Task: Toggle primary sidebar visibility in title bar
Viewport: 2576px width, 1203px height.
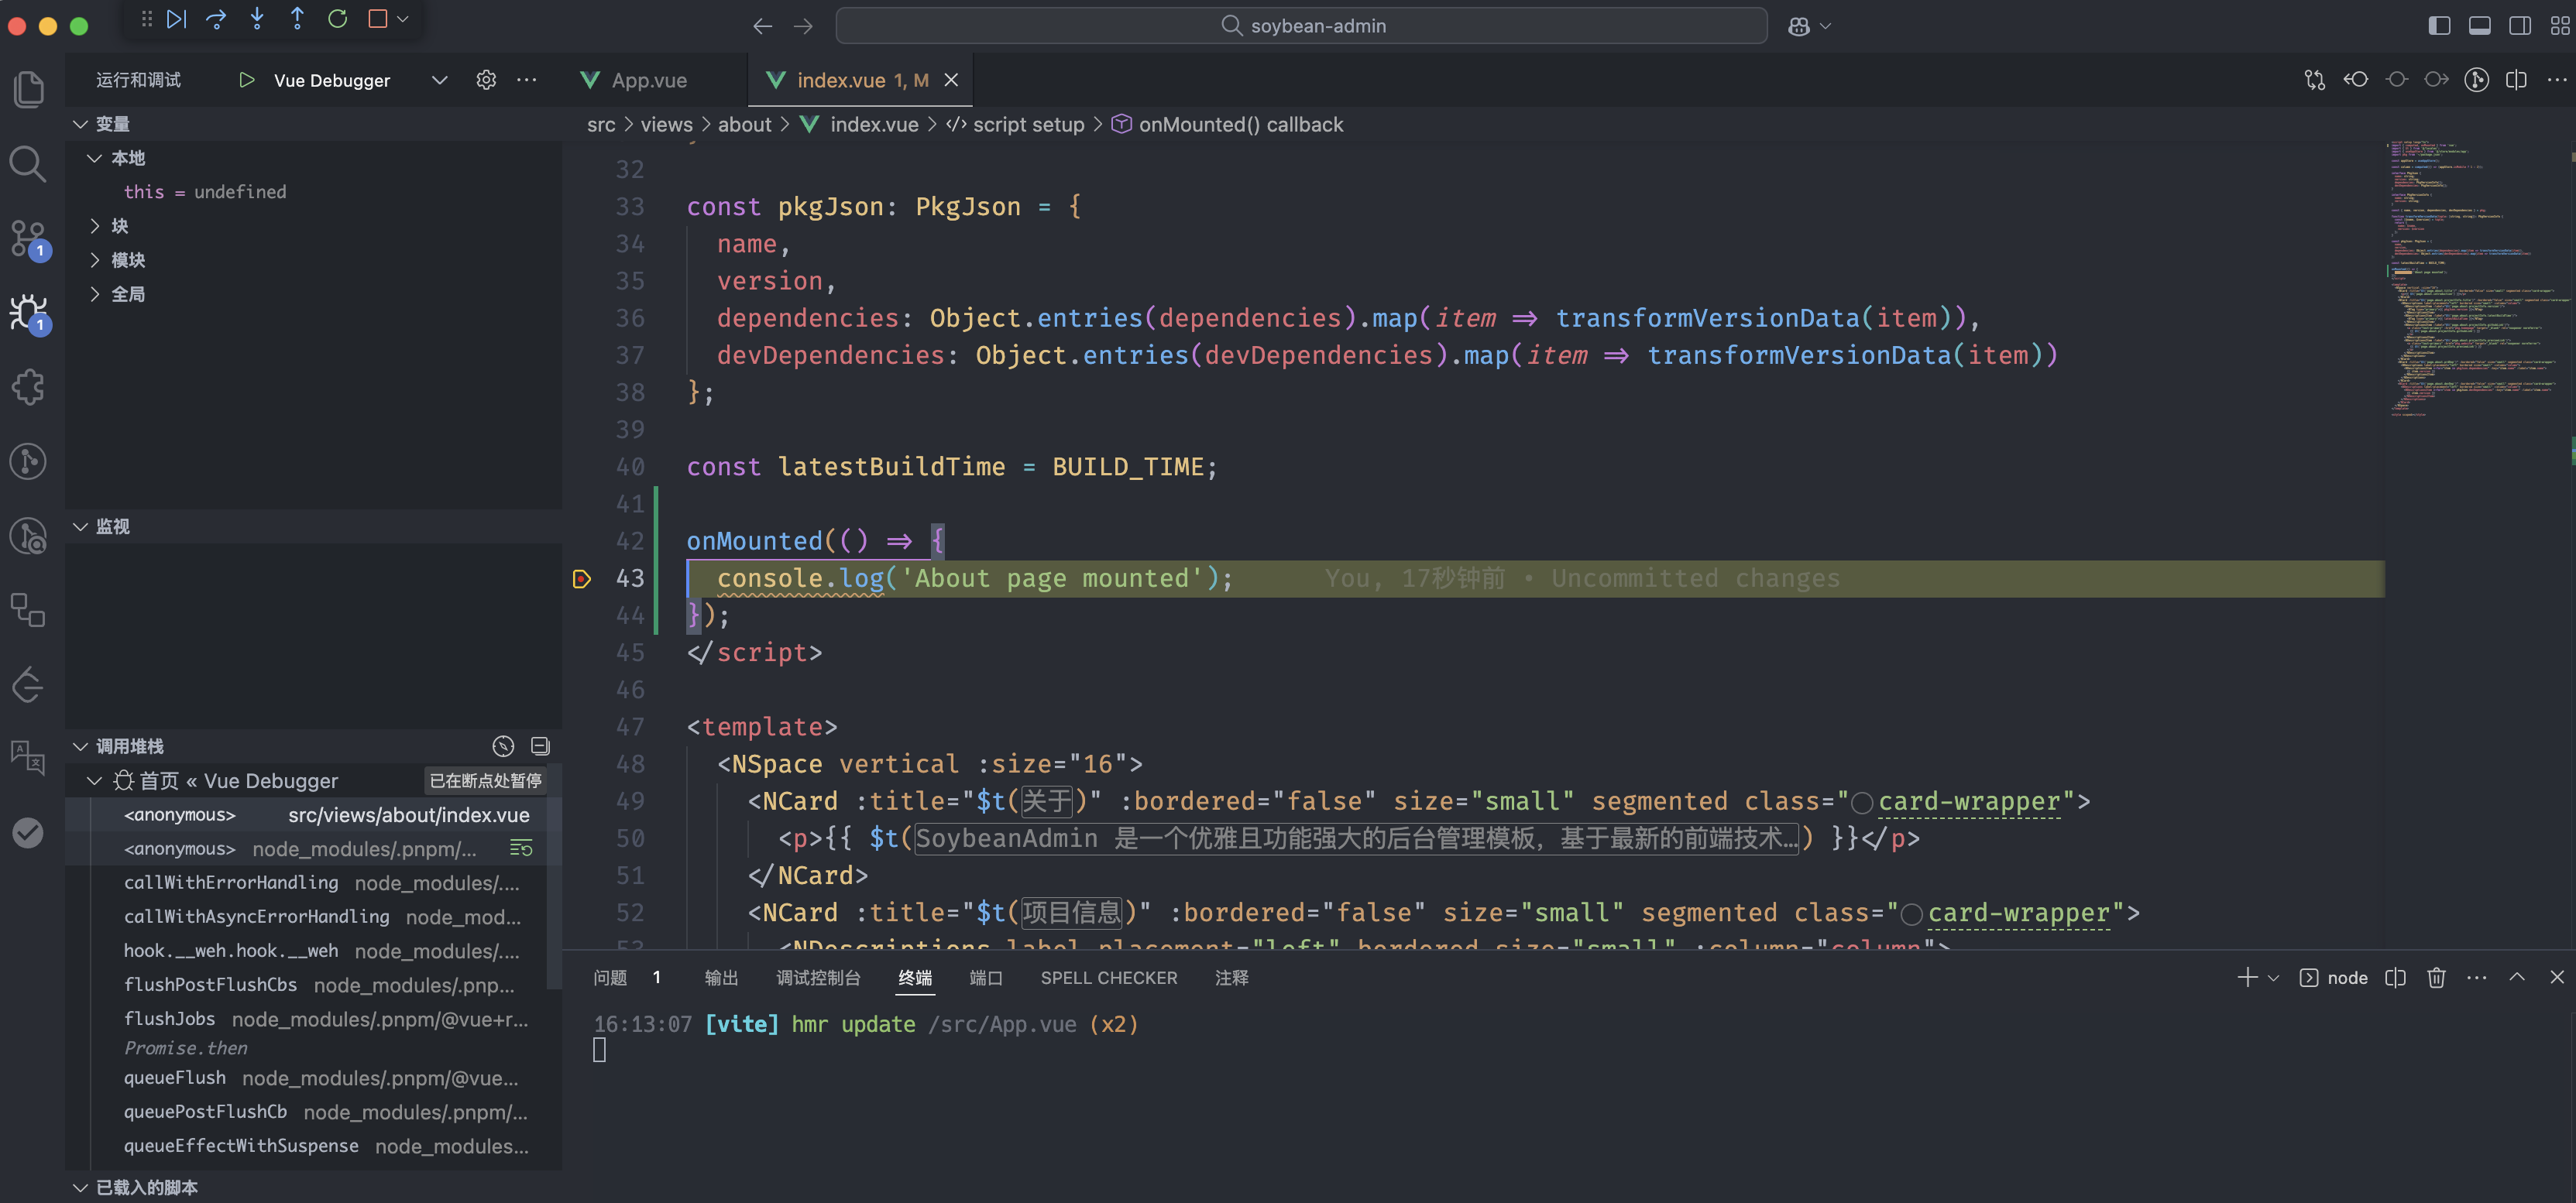Action: pyautogui.click(x=2439, y=26)
